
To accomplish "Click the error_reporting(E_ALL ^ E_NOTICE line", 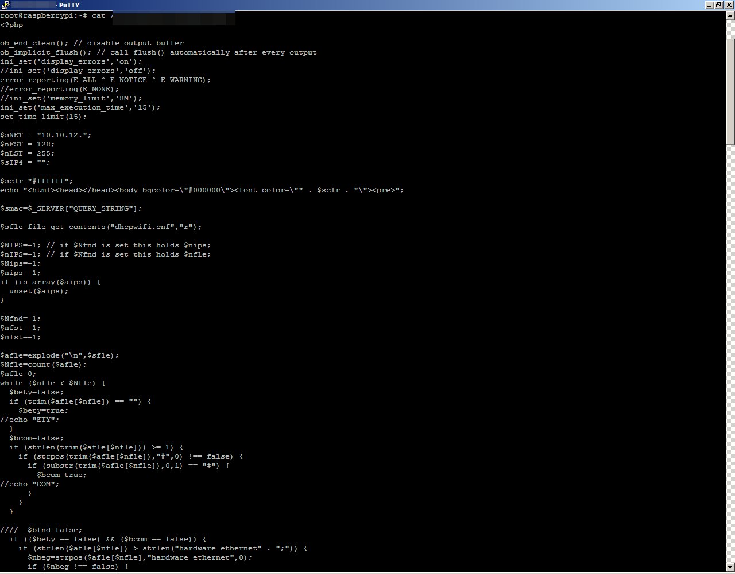I will coord(106,80).
